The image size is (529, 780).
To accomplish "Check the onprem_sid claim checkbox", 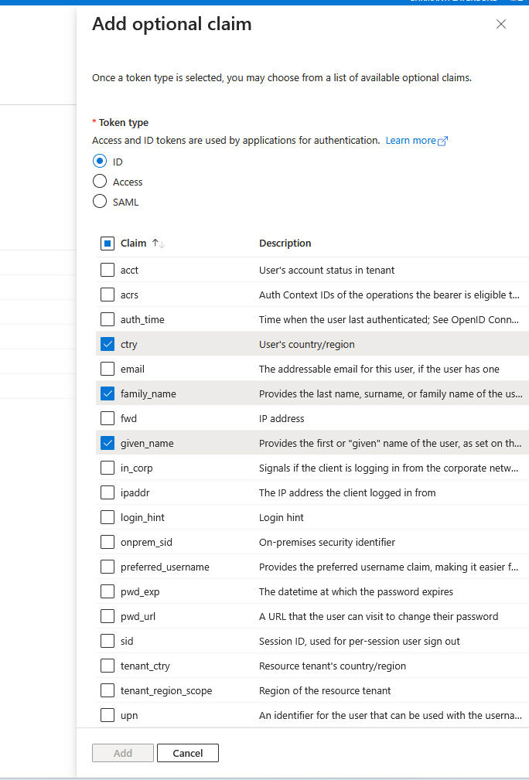I will point(108,542).
